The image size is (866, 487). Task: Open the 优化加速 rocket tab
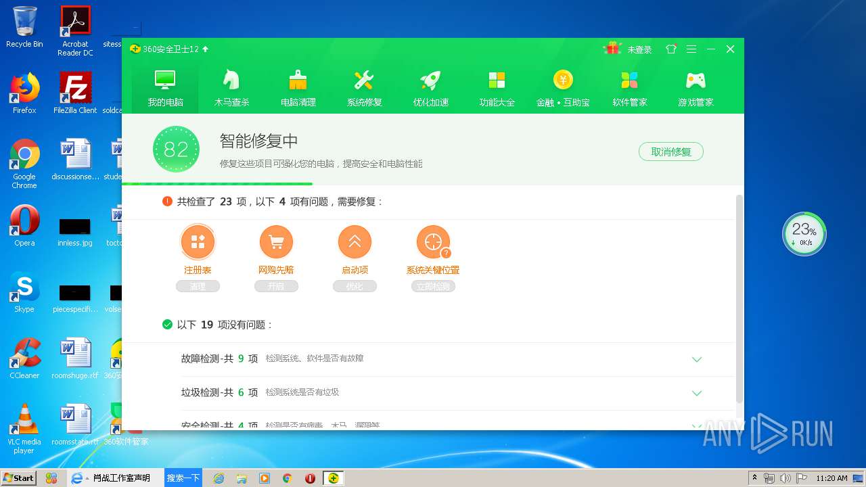coord(430,88)
